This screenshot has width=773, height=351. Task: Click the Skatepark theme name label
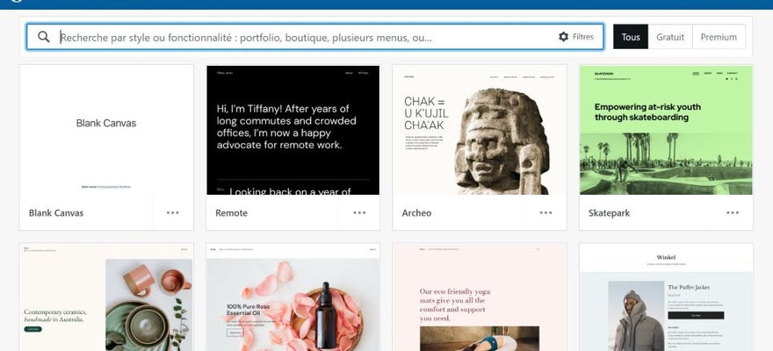[609, 213]
